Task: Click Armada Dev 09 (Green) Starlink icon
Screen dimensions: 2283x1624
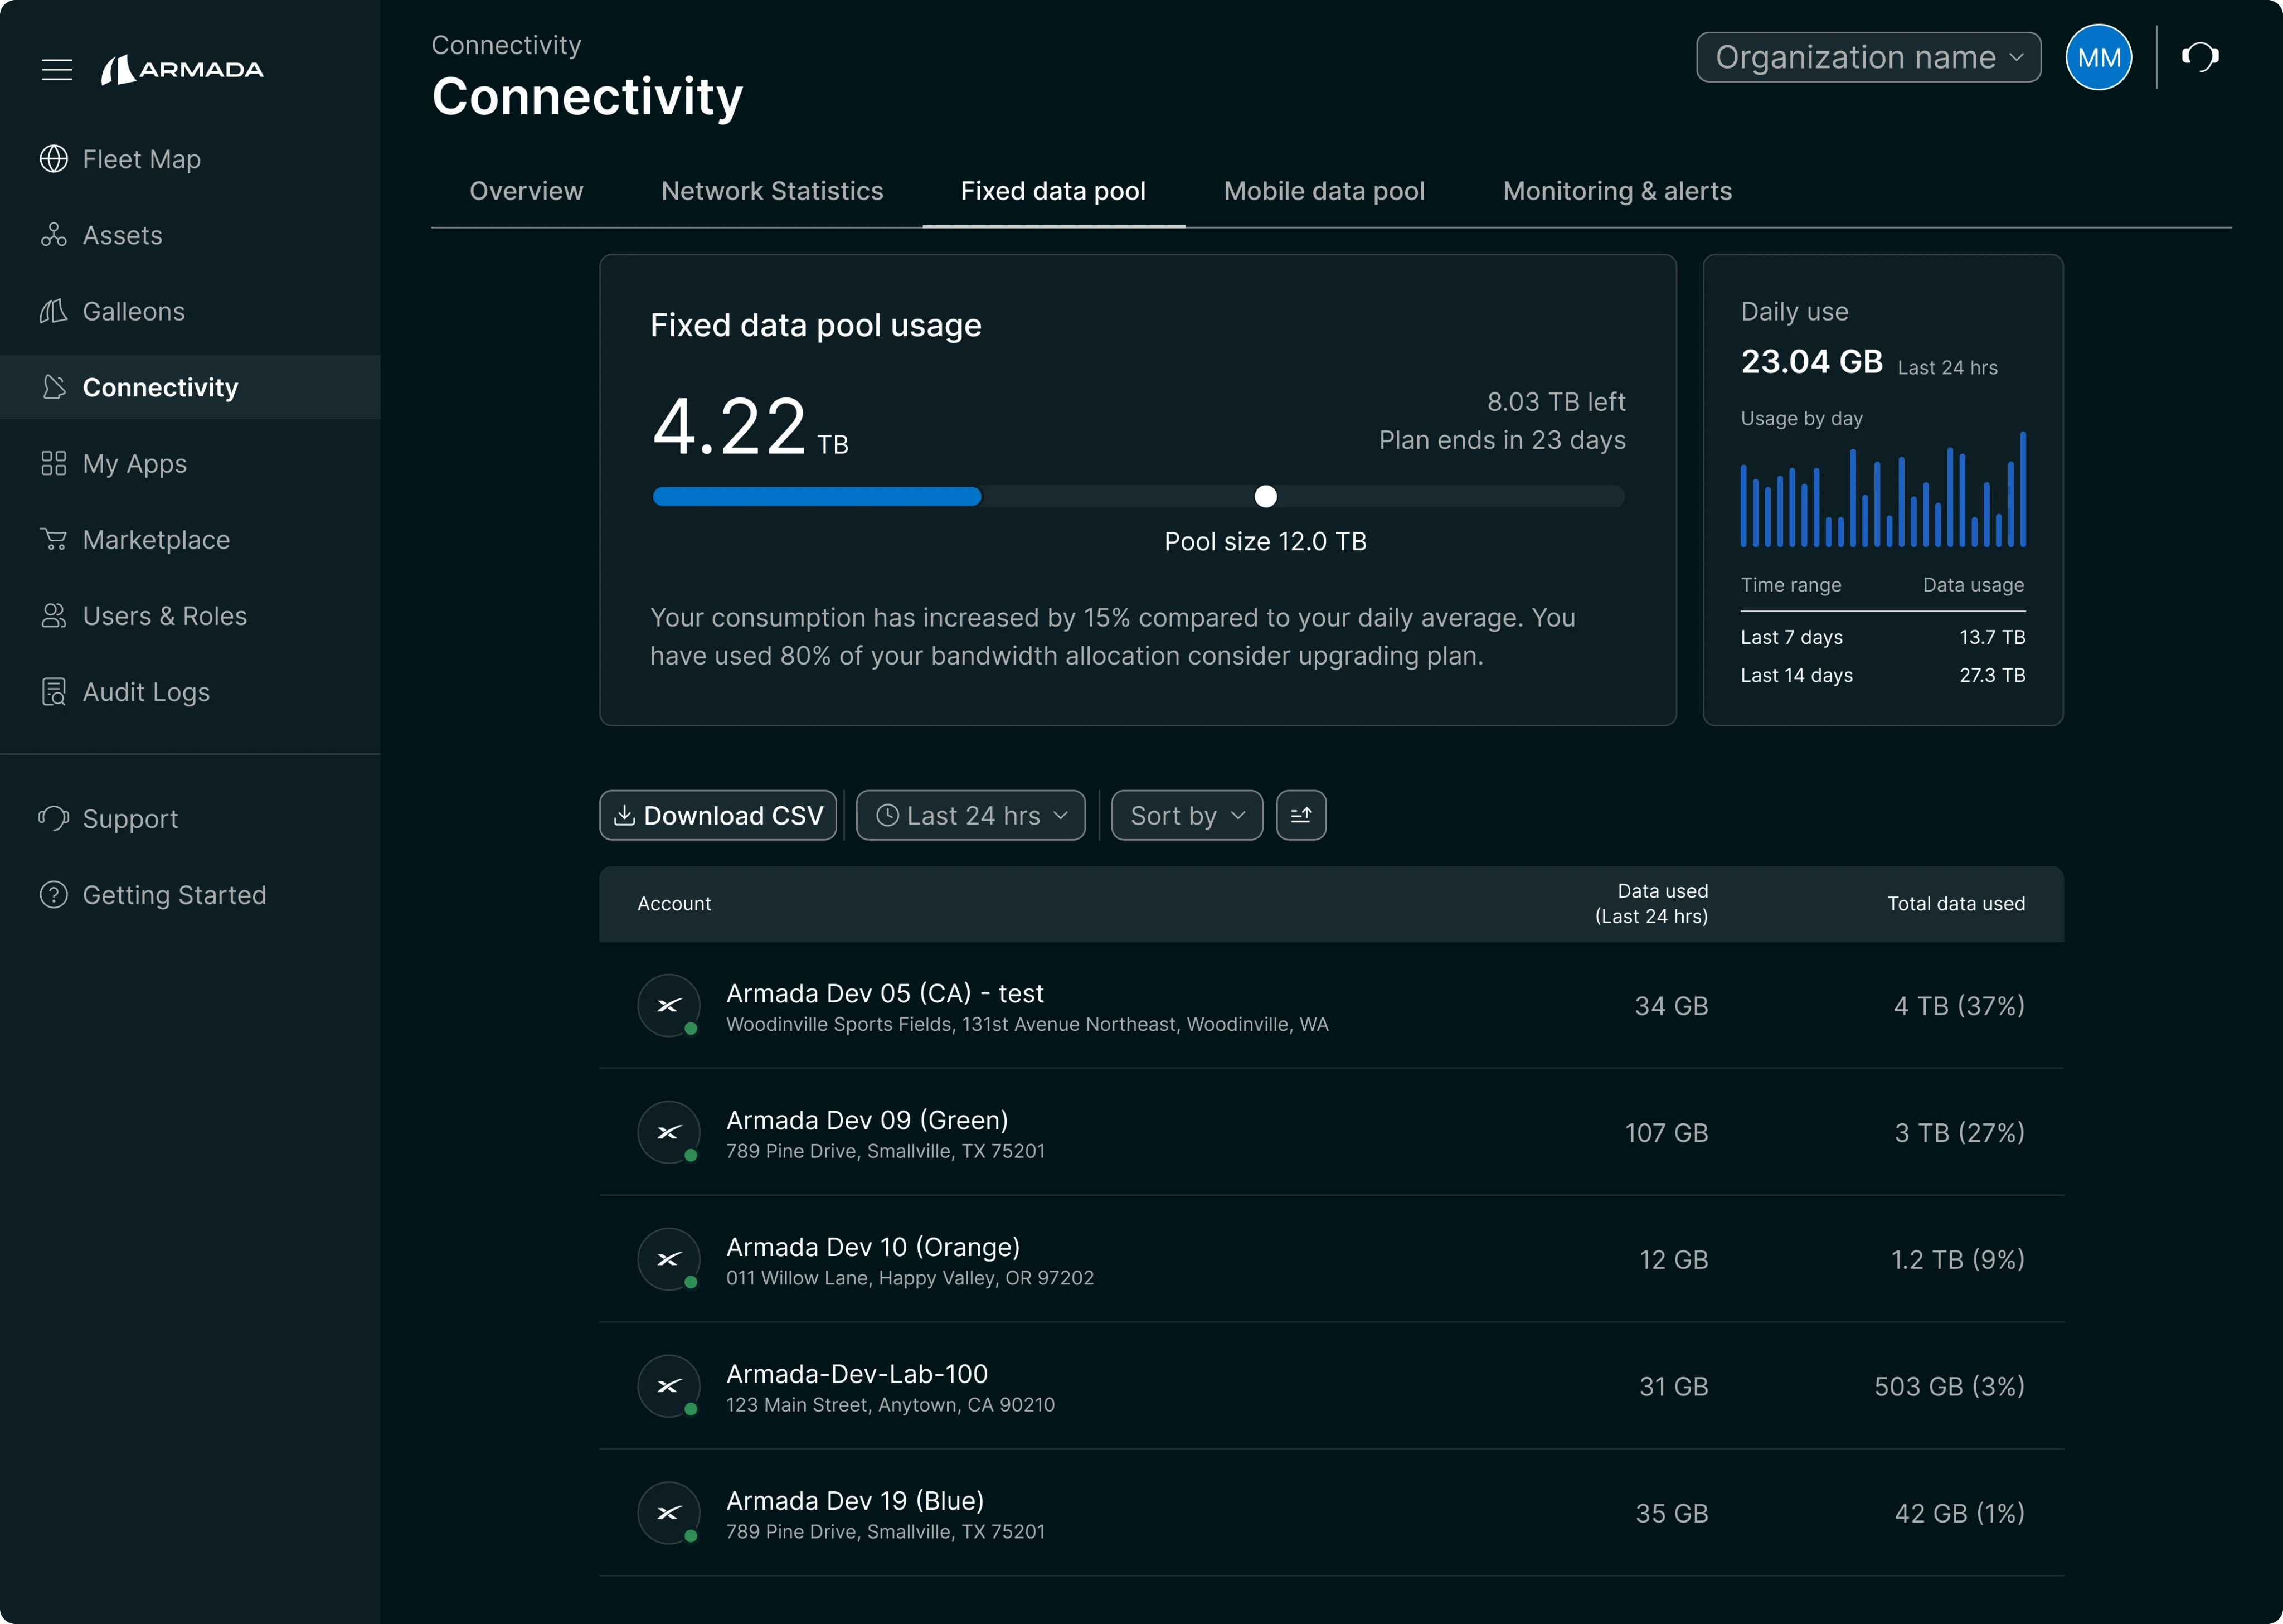Action: pos(669,1132)
